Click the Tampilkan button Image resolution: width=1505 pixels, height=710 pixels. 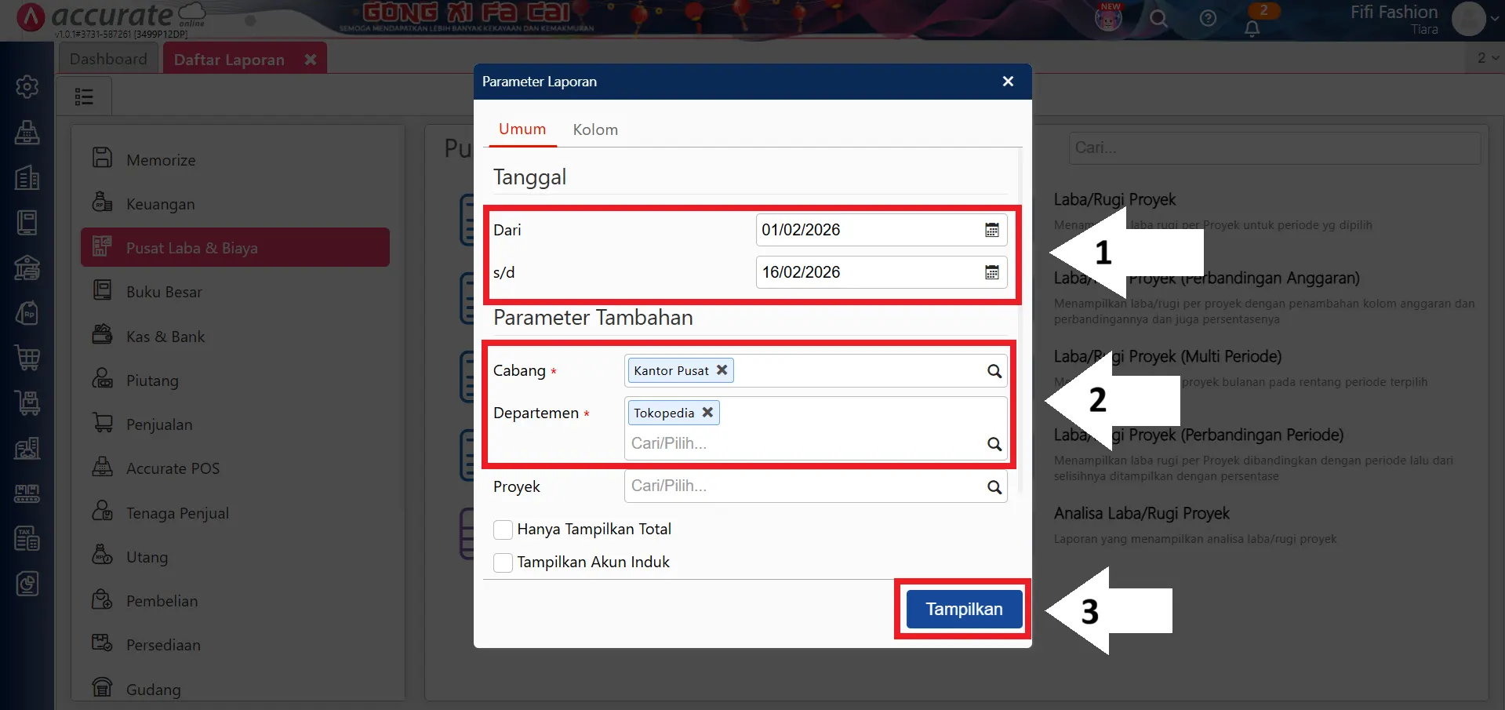pos(964,610)
